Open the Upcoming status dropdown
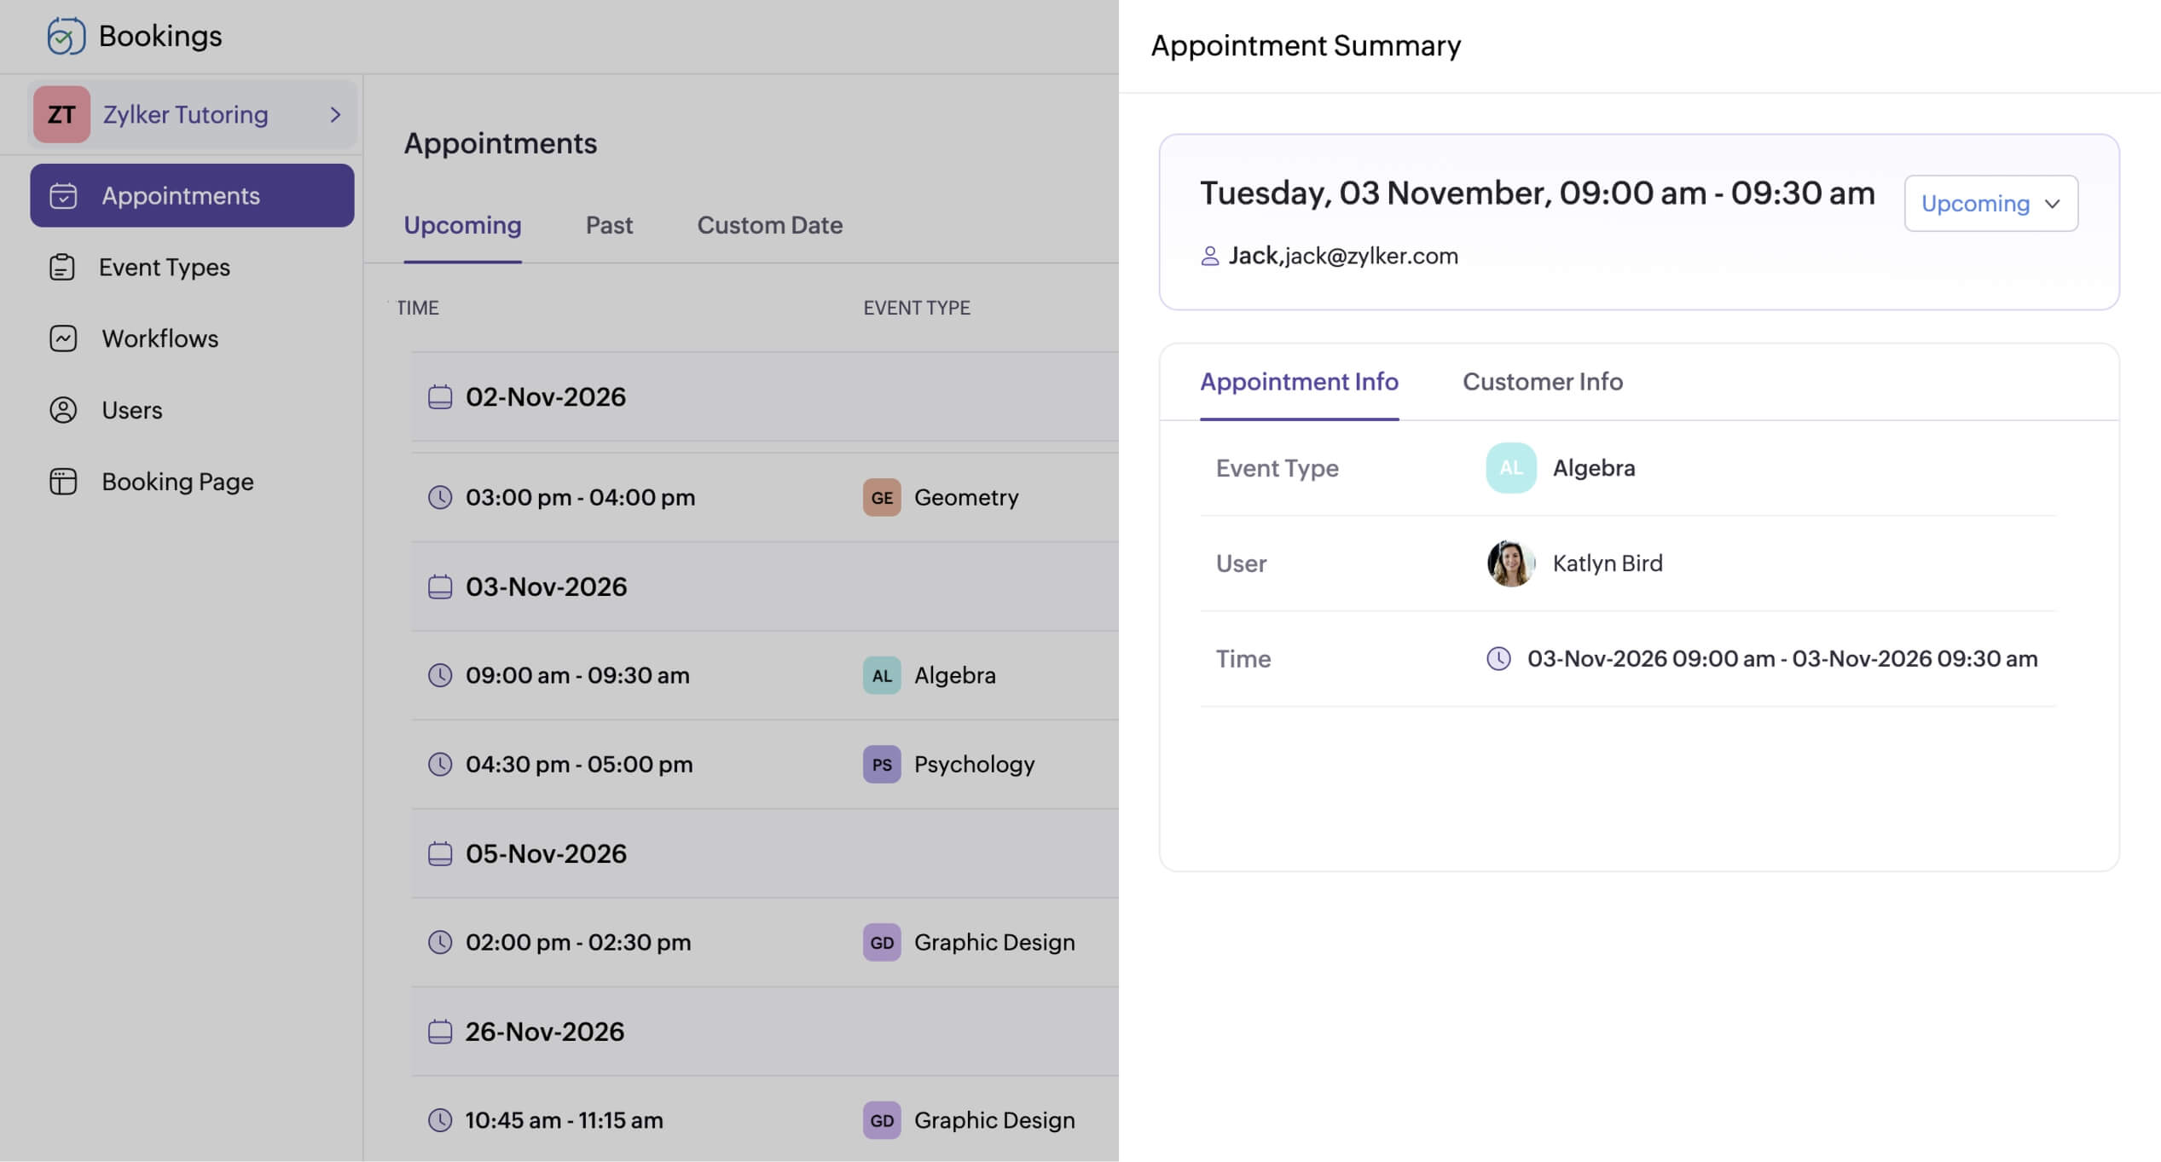 point(1990,204)
